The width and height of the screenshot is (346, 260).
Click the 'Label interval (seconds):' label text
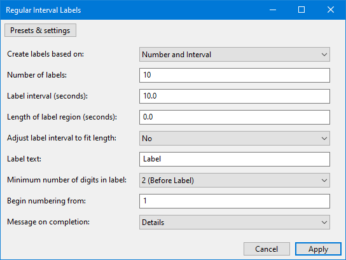click(48, 96)
